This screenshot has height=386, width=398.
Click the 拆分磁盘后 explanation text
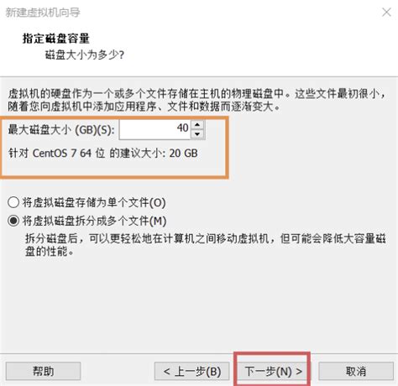click(206, 245)
